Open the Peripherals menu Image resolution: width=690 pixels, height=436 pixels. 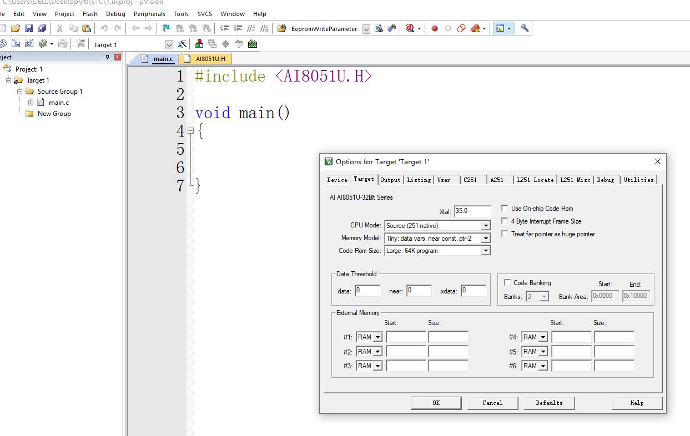[149, 14]
